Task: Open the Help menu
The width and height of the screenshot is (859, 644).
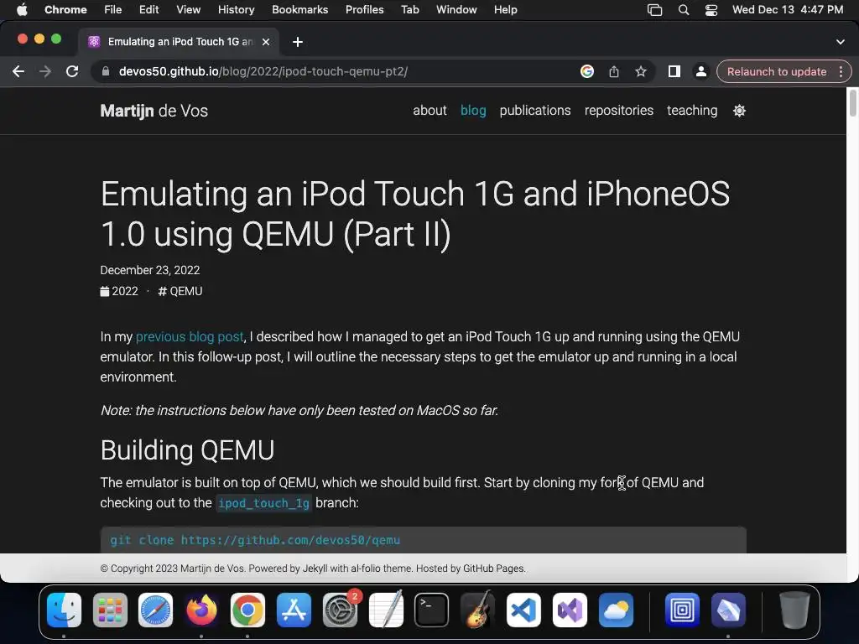Action: (505, 10)
